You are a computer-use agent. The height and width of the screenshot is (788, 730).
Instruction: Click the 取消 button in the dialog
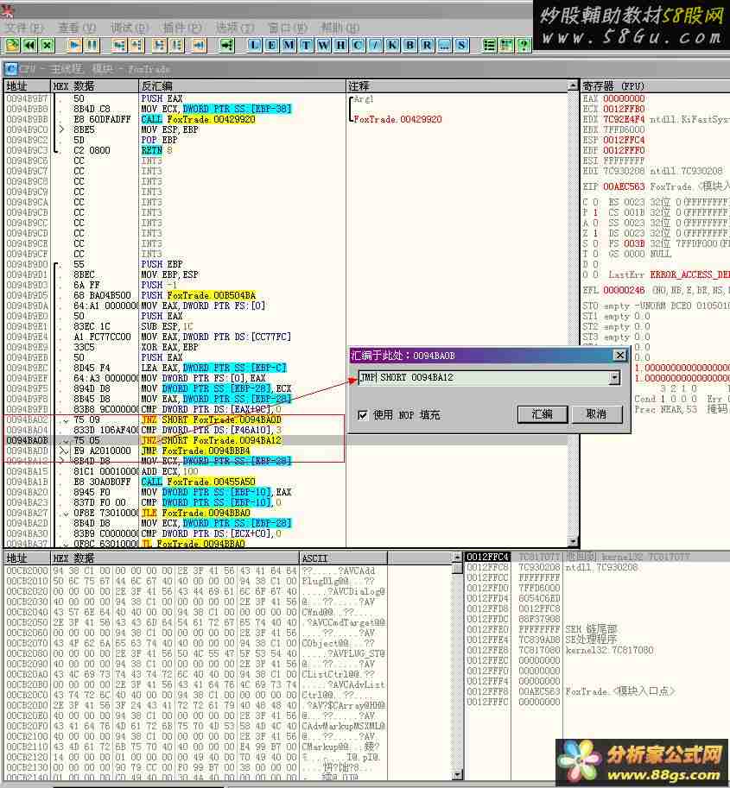[597, 414]
